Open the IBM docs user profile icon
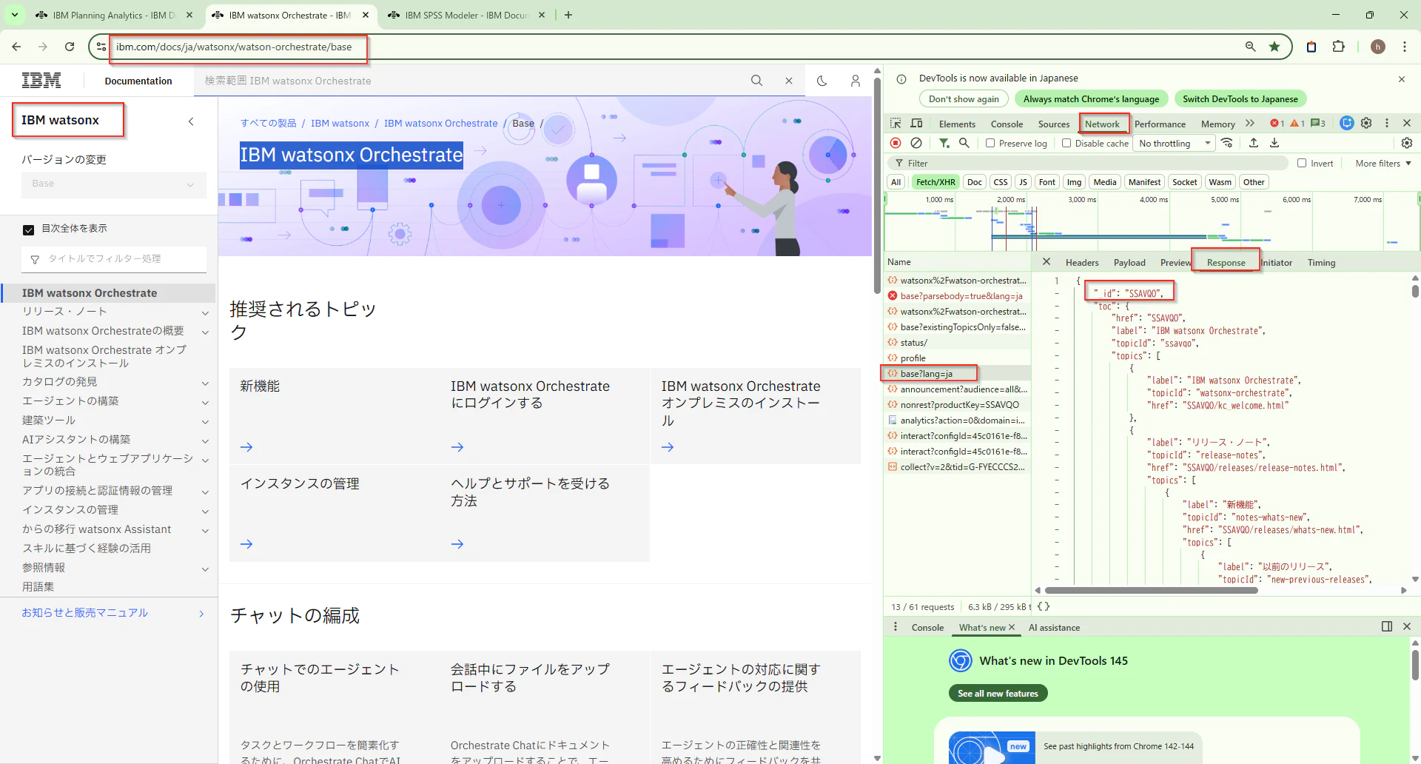 pos(856,81)
